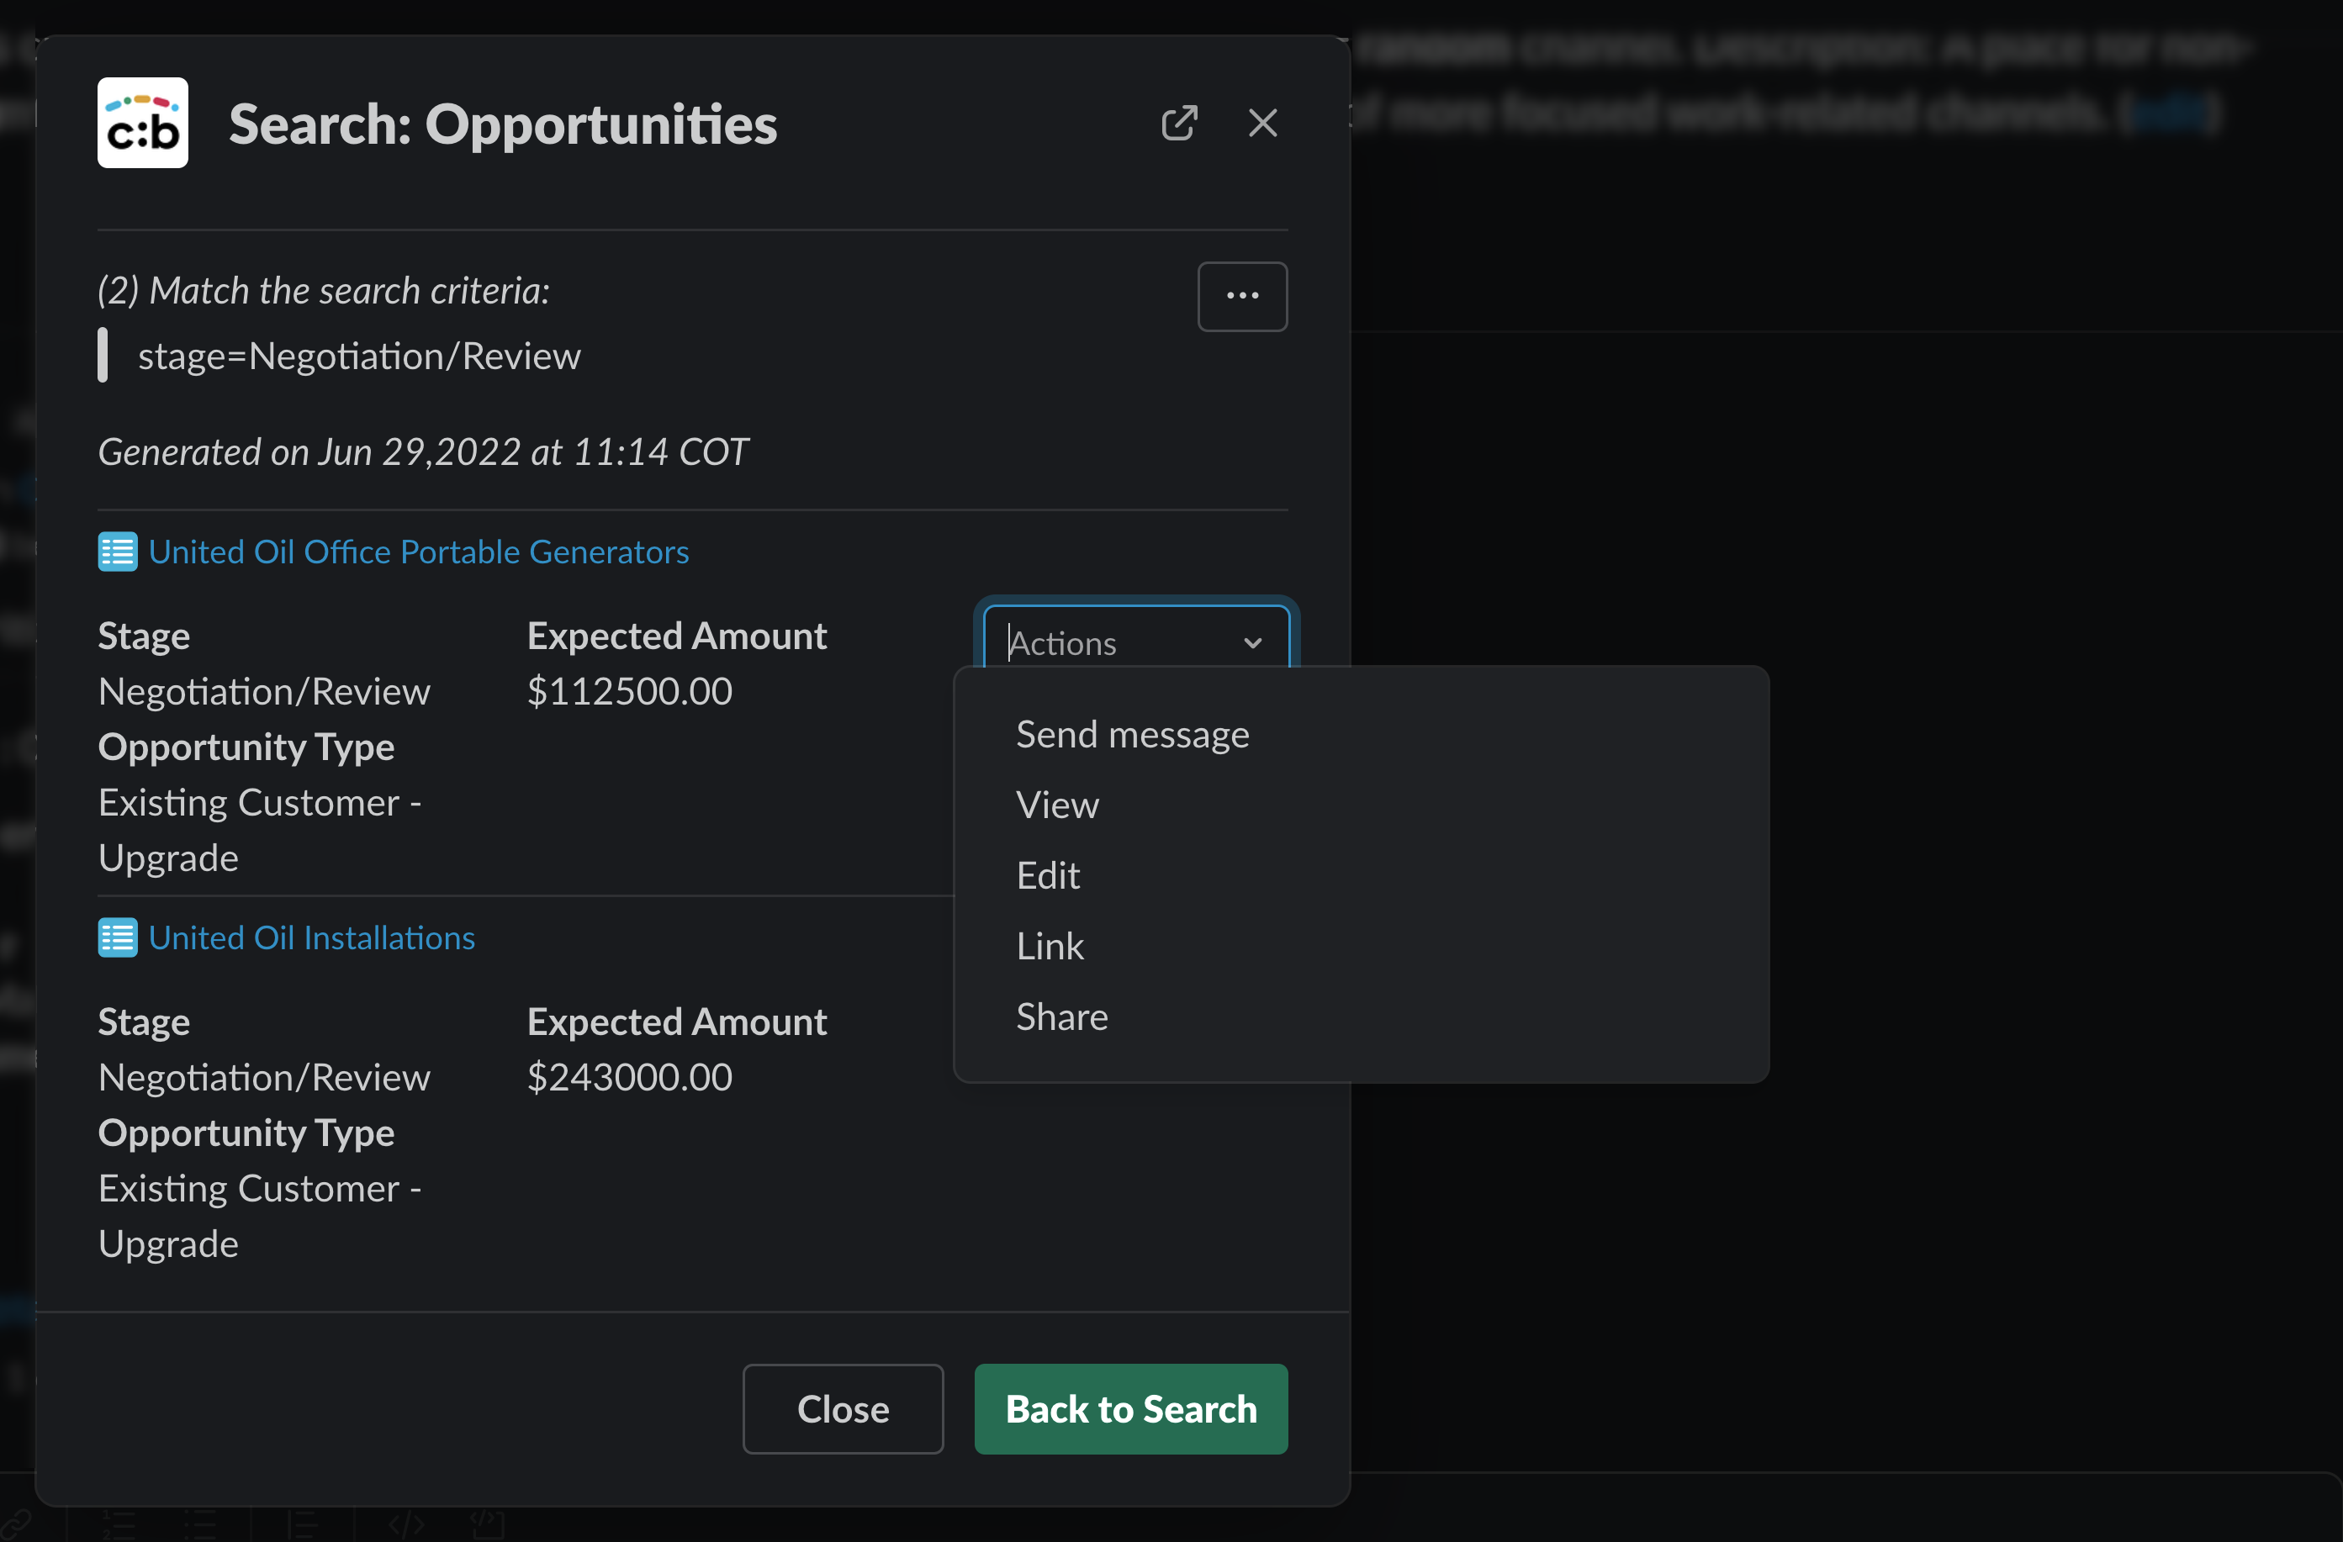The height and width of the screenshot is (1542, 2343).
Task: Open the United Oil Office Portable Generators link
Action: [x=419, y=552]
